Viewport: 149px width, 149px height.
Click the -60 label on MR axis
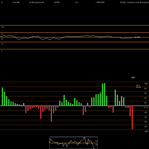coord(145,122)
